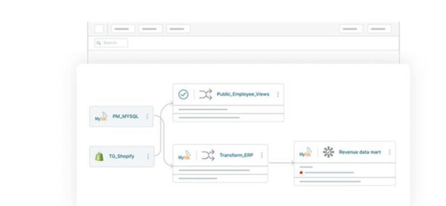The width and height of the screenshot is (446, 206).
Task: Click the Shopify bag icon on TG_Shopify
Action: 99,157
